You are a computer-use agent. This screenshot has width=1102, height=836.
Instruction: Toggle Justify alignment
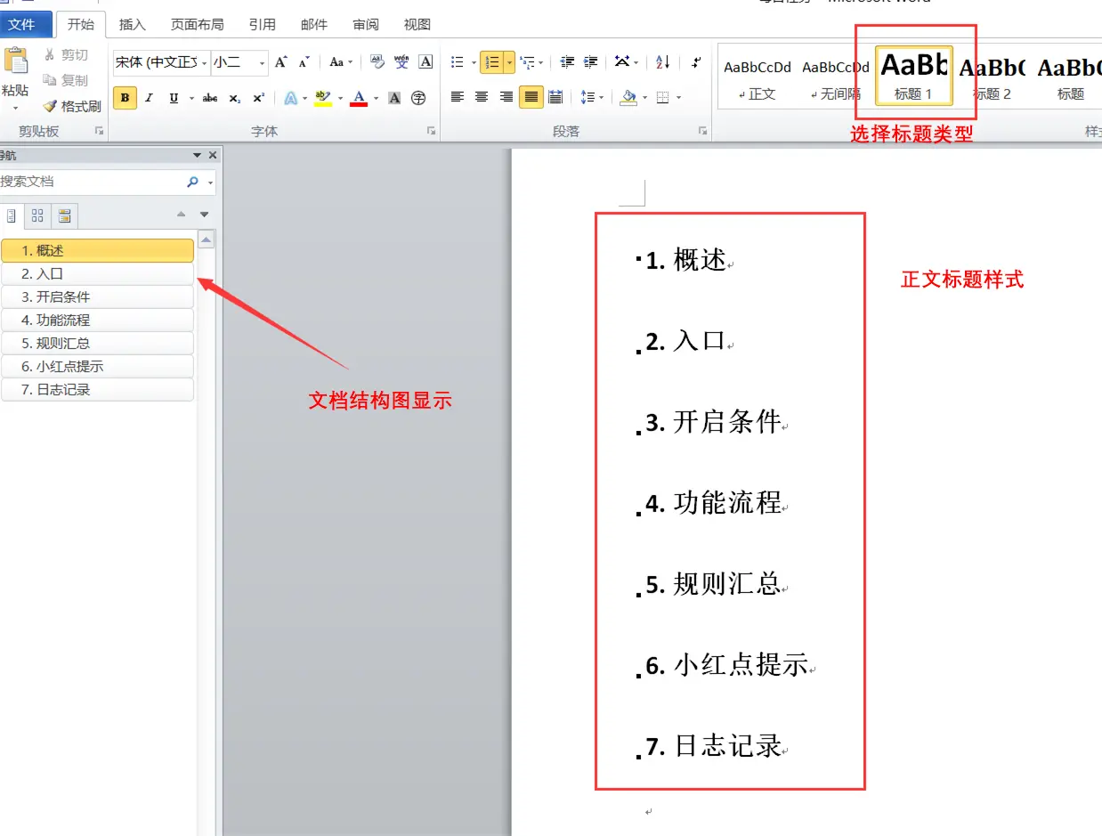click(531, 97)
